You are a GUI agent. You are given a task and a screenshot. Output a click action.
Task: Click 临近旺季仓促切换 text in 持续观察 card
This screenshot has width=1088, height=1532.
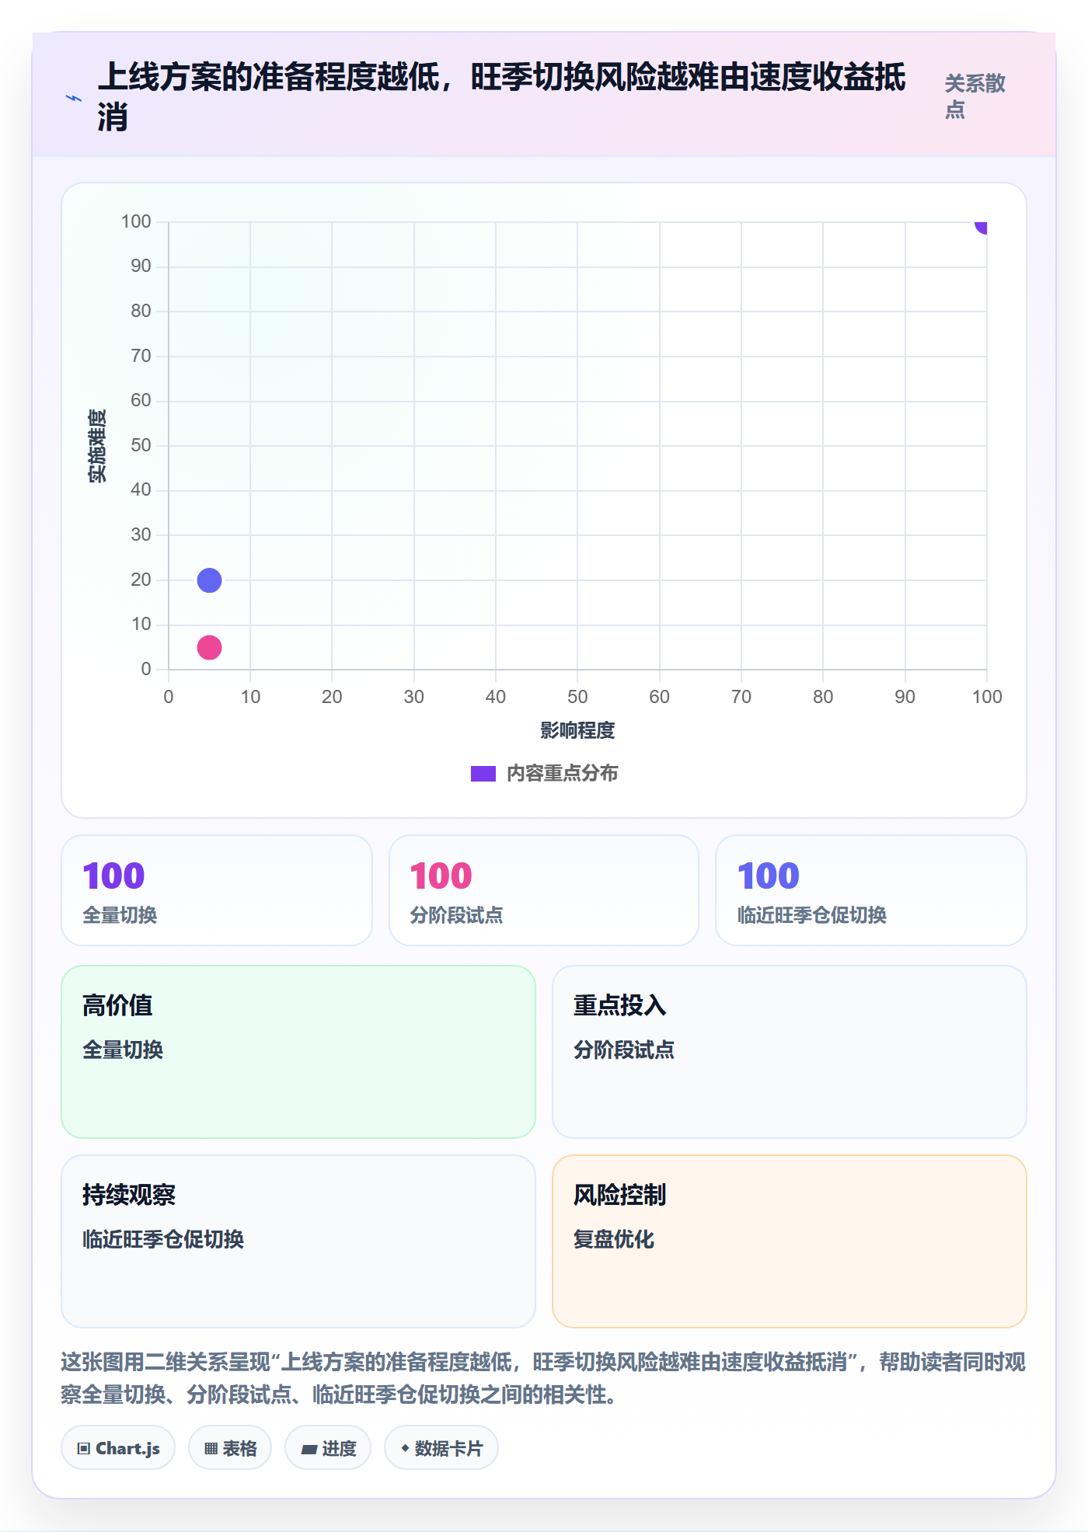tap(163, 1239)
